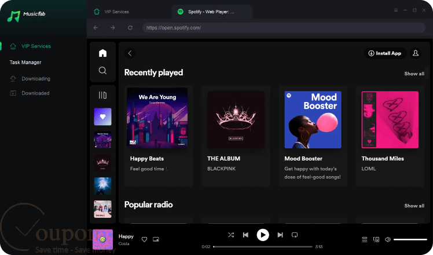The width and height of the screenshot is (433, 255).
Task: Skip to next track
Action: pyautogui.click(x=280, y=235)
